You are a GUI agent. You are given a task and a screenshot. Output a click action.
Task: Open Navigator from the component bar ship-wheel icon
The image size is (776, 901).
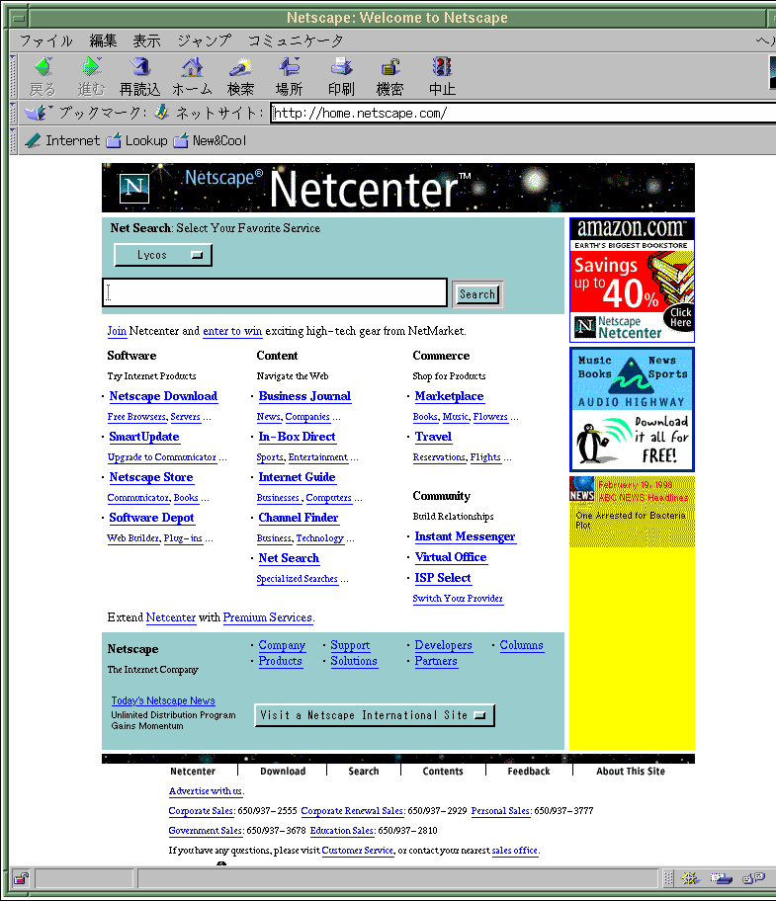(x=690, y=878)
